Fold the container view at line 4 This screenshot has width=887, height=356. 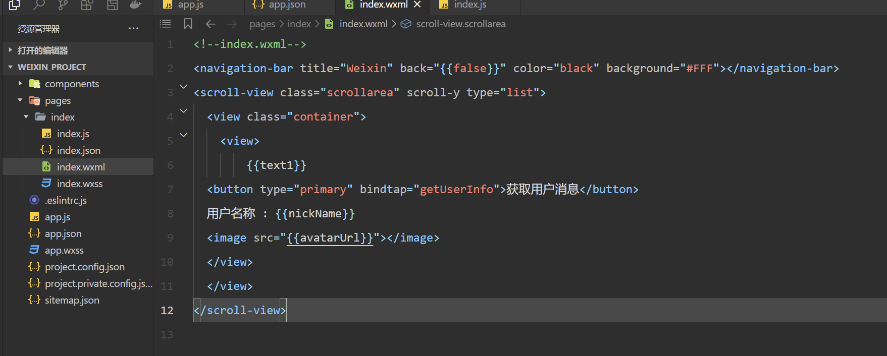pos(184,111)
